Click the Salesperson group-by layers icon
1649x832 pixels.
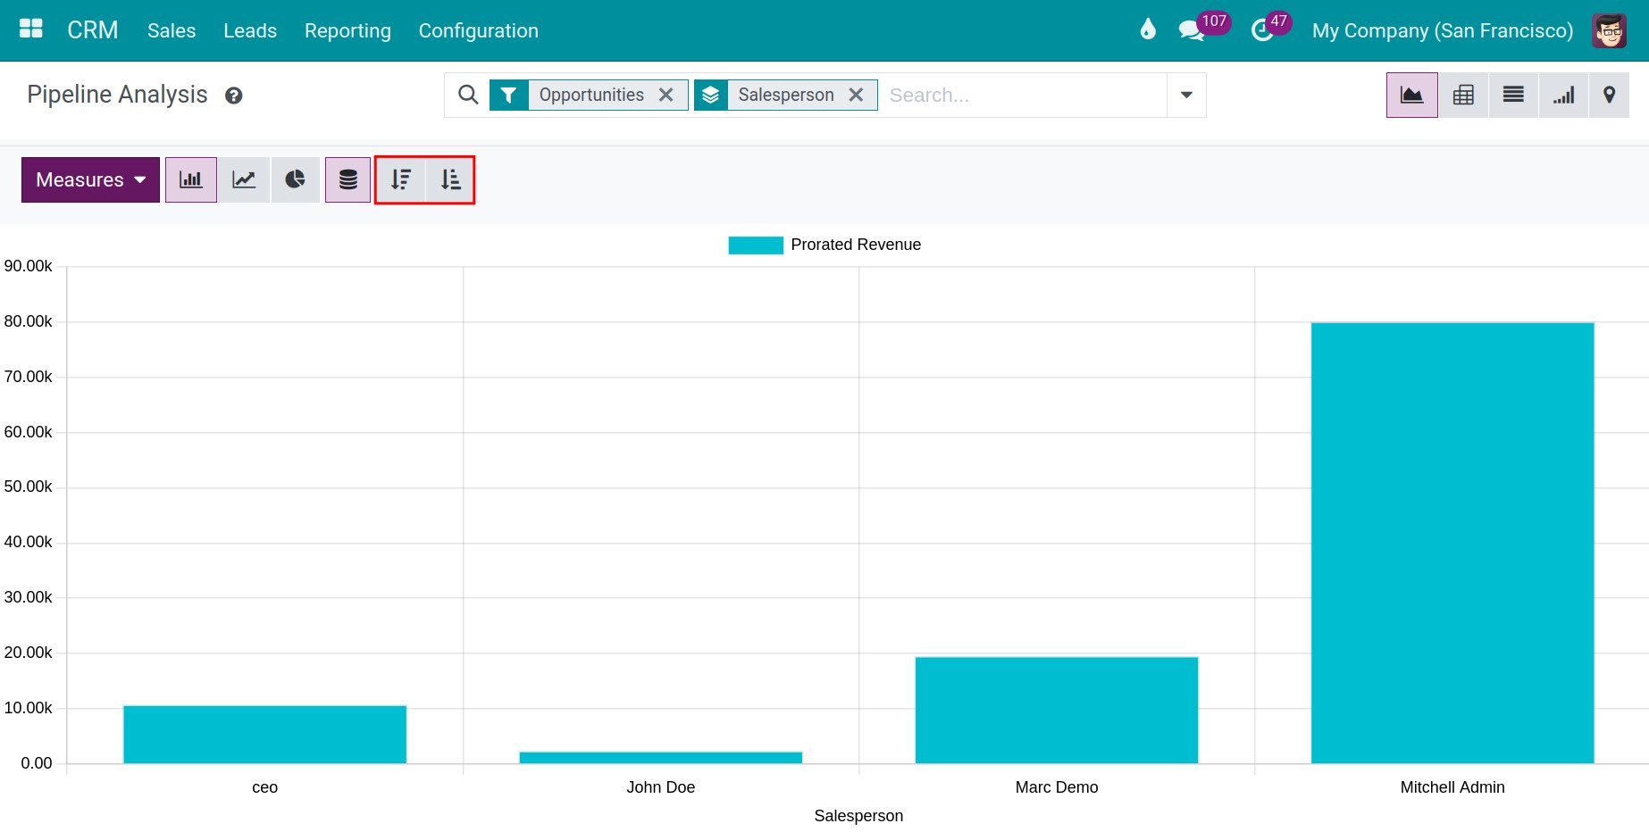pyautogui.click(x=711, y=95)
